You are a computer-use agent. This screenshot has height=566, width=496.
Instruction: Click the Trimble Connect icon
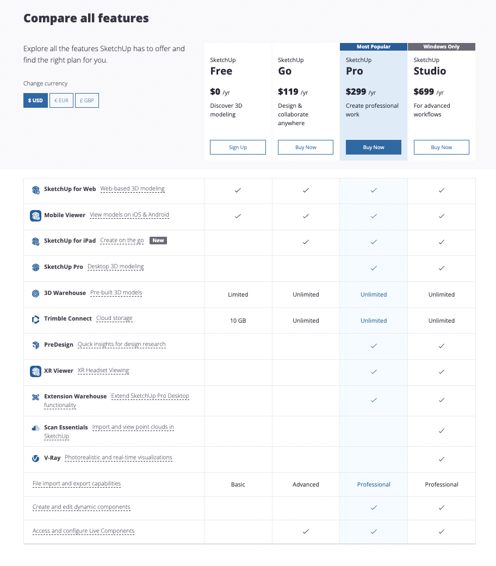tap(35, 319)
